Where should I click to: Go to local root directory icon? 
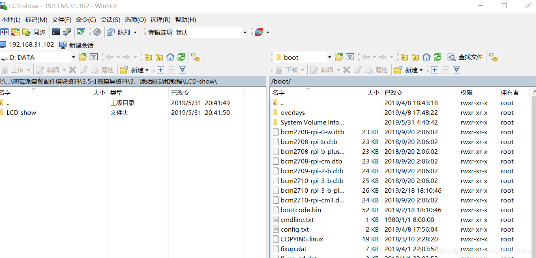[159, 57]
